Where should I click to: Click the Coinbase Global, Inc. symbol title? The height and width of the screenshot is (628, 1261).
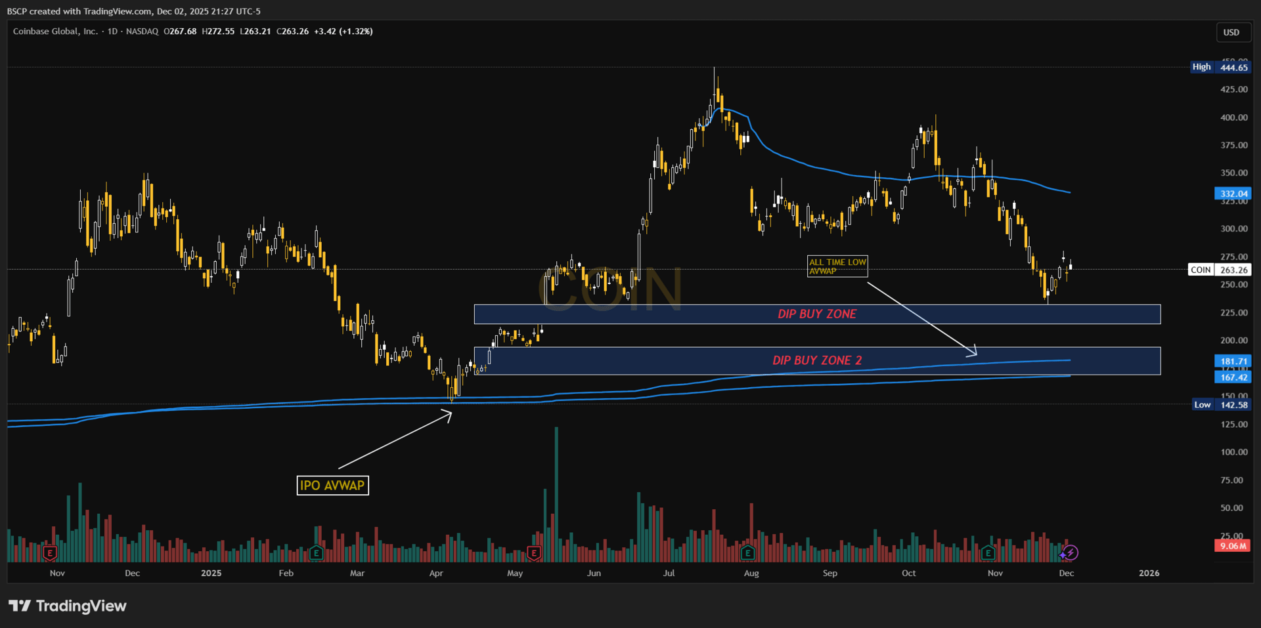(x=55, y=31)
